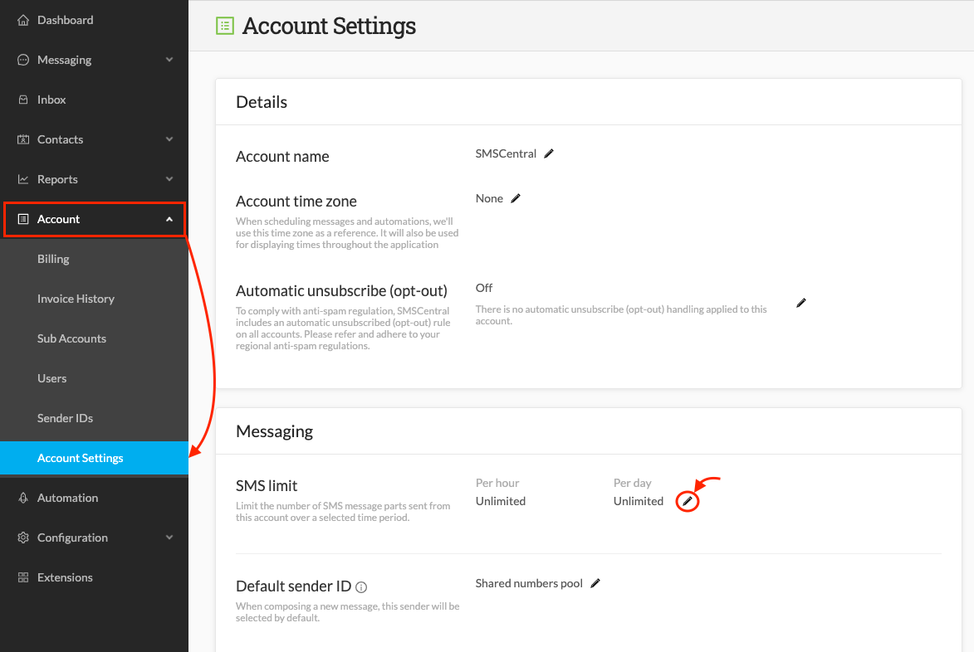Click the edit pencil next to Account name
The width and height of the screenshot is (974, 652).
(x=548, y=153)
